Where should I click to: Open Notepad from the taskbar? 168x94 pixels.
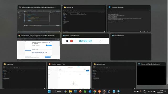tap(114, 91)
